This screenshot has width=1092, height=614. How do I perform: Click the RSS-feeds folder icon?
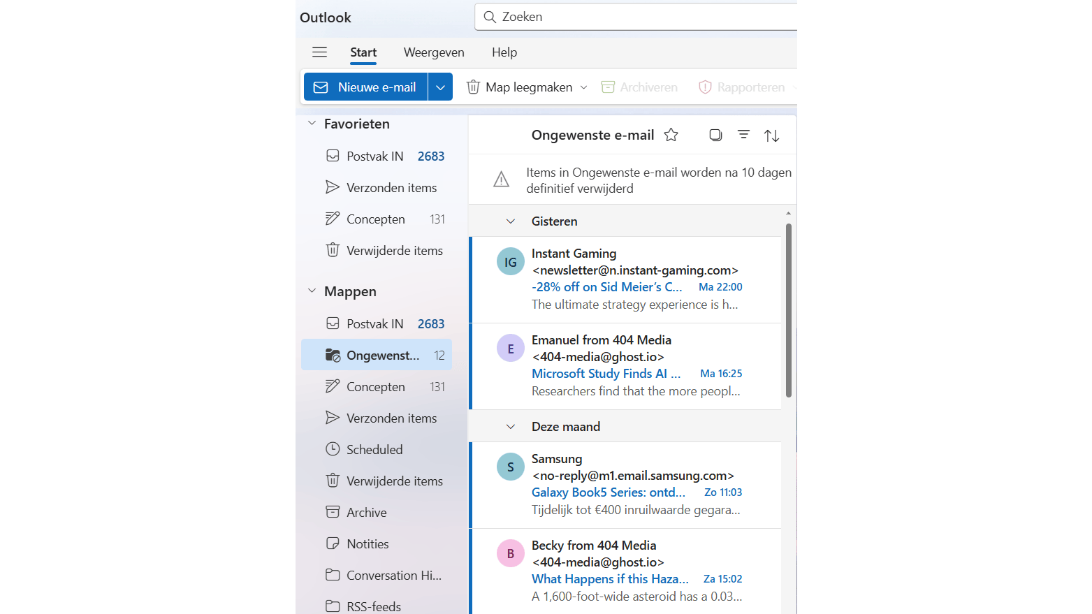click(333, 606)
